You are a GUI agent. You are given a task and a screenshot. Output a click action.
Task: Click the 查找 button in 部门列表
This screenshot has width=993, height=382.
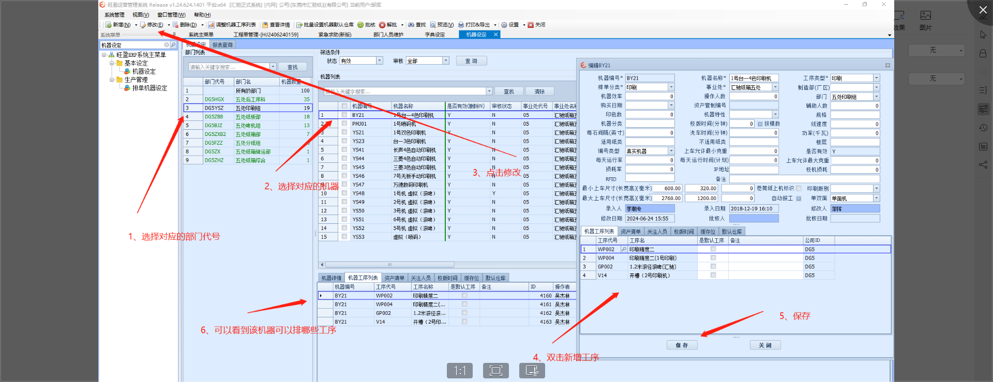pyautogui.click(x=293, y=67)
